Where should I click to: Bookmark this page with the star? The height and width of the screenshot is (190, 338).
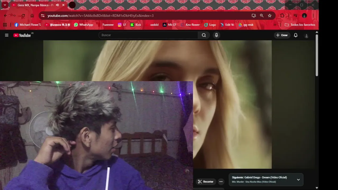(x=270, y=16)
